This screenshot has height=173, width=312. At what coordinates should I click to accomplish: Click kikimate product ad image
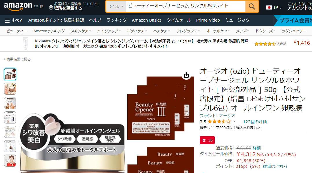[25, 43]
